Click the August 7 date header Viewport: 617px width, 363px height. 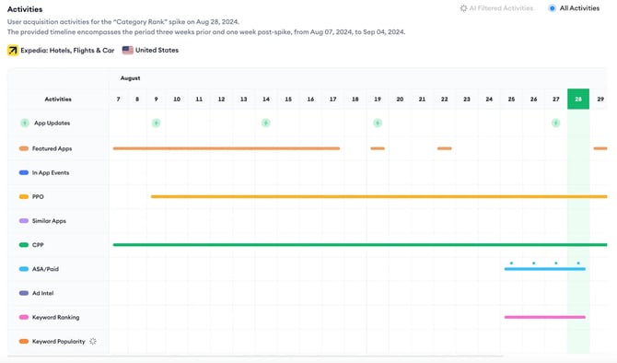pos(118,100)
